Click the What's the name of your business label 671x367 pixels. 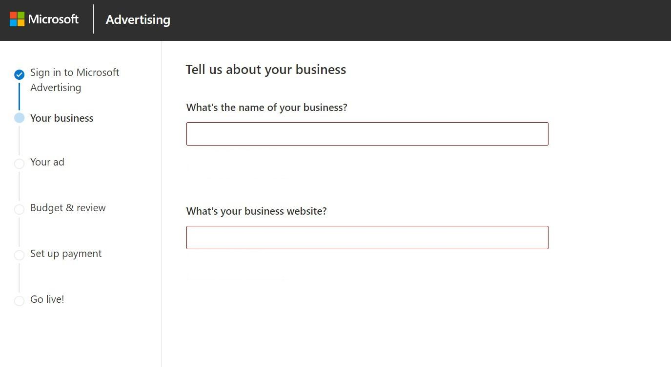266,107
